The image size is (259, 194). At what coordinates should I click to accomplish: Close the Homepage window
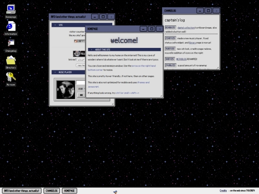coord(160,29)
